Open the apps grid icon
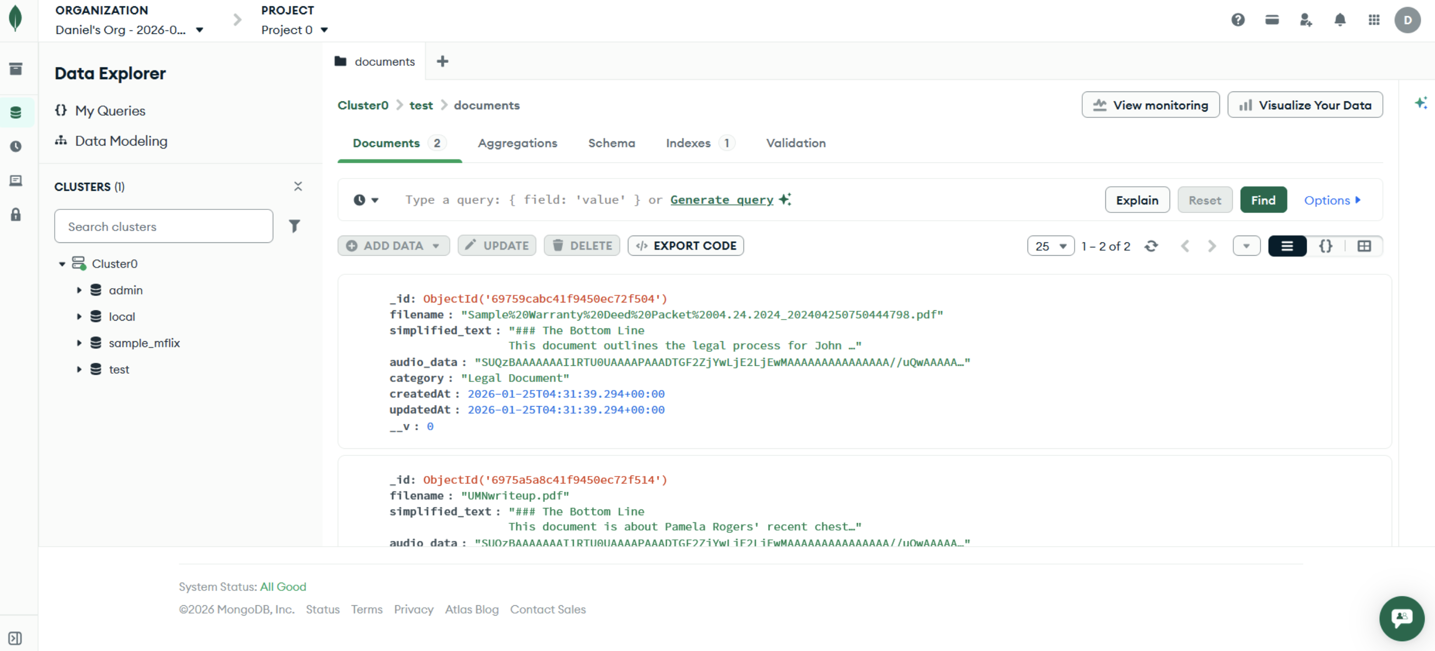The width and height of the screenshot is (1435, 651). tap(1373, 20)
